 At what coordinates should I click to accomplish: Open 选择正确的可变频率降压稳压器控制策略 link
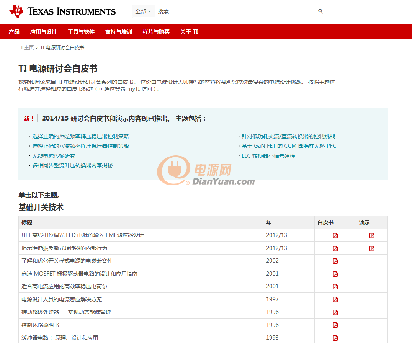[81, 146]
